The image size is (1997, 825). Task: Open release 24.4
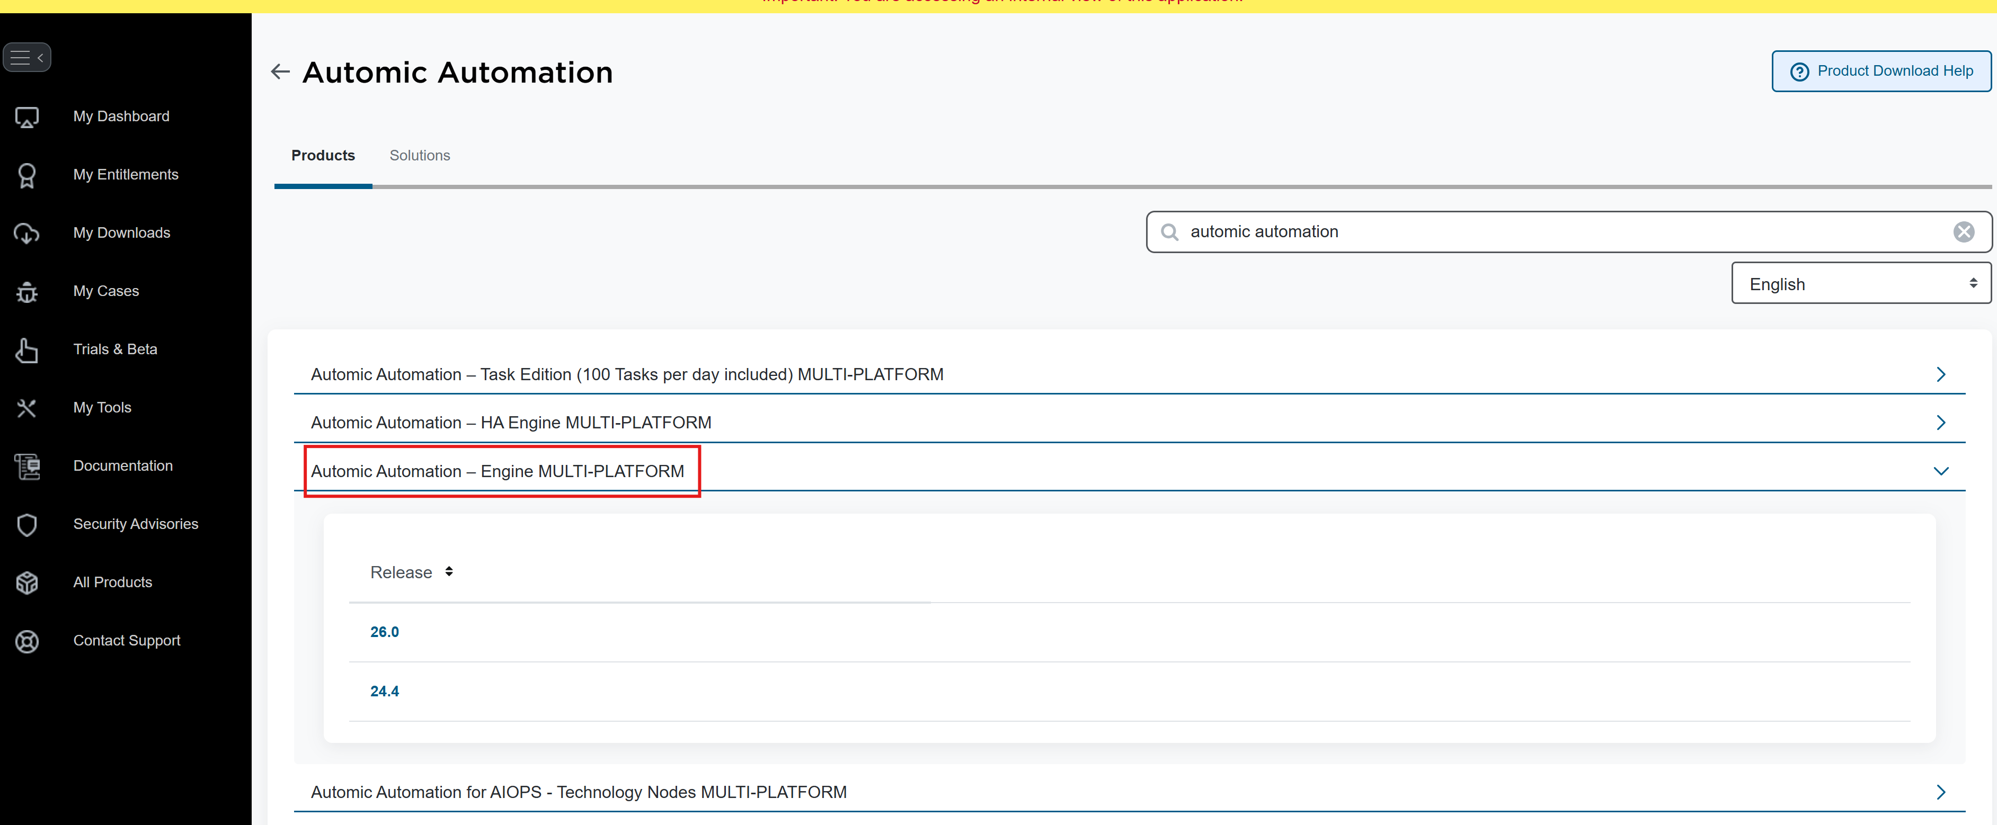click(x=385, y=692)
